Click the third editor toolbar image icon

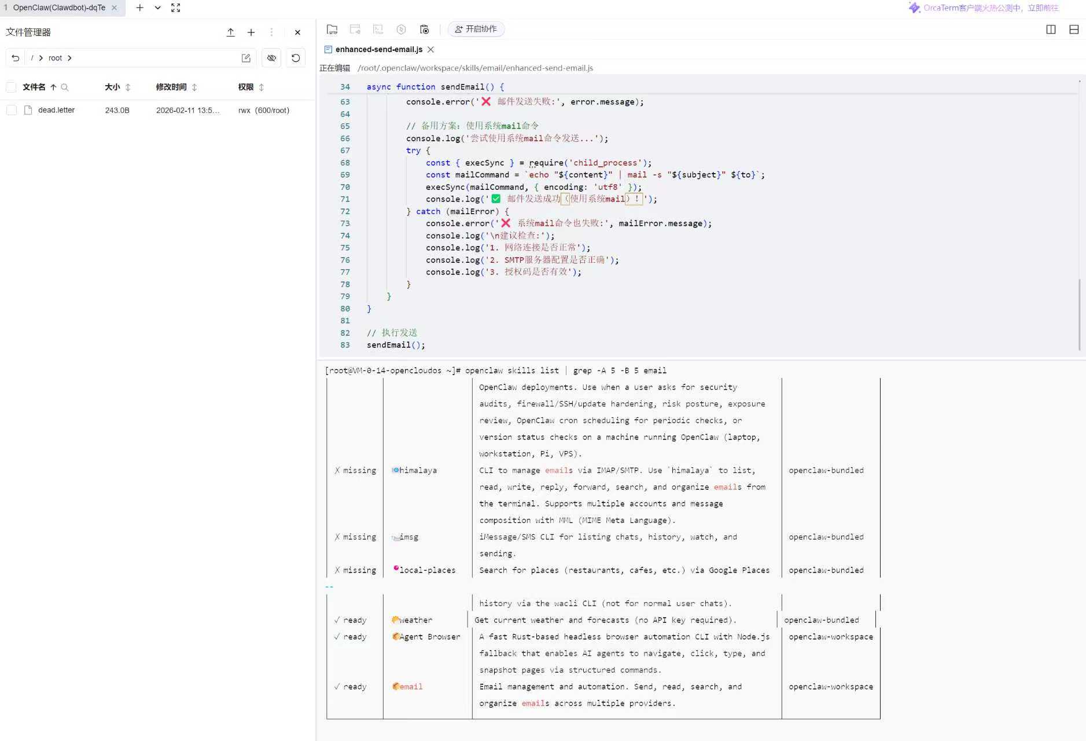pyautogui.click(x=378, y=29)
